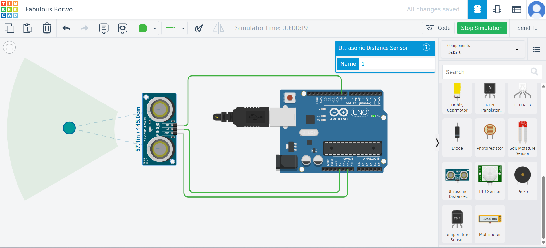This screenshot has width=546, height=248.
Task: Click the search magnifier icon
Action: (534, 72)
